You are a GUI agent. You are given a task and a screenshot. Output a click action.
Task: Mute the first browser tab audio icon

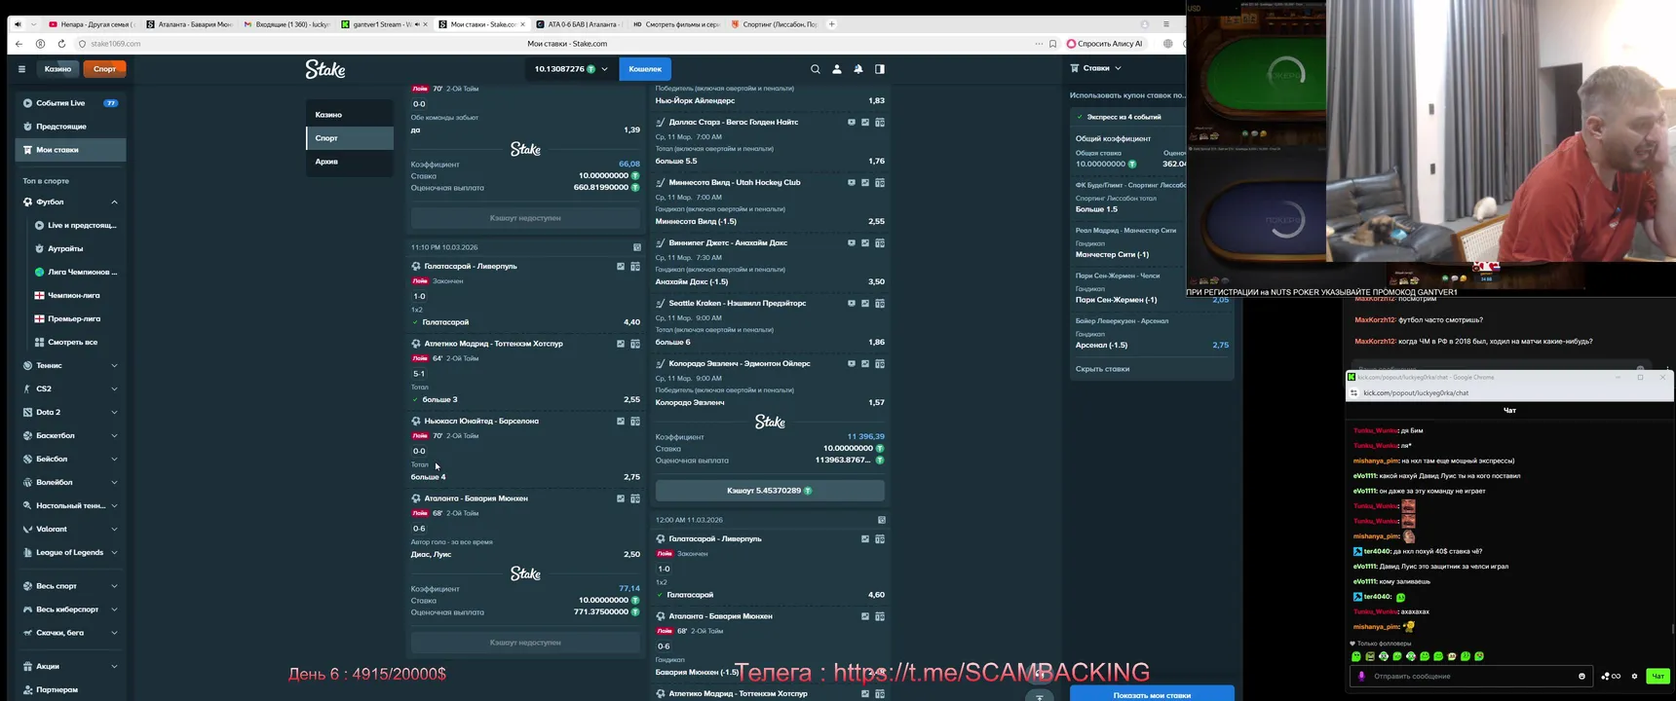18,24
